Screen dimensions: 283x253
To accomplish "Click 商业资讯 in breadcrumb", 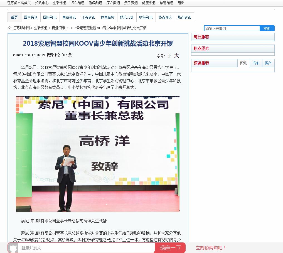I will coord(58,28).
